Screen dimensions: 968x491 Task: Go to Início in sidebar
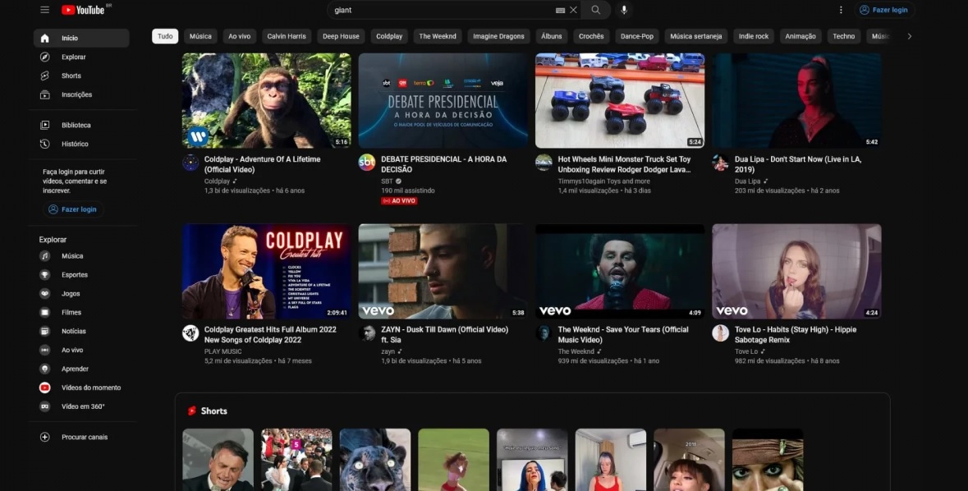click(81, 39)
